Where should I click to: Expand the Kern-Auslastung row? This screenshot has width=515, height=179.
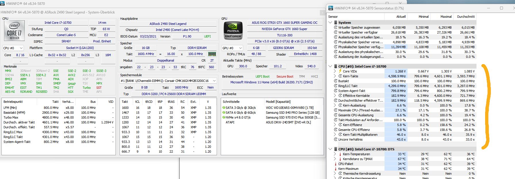tap(335, 105)
